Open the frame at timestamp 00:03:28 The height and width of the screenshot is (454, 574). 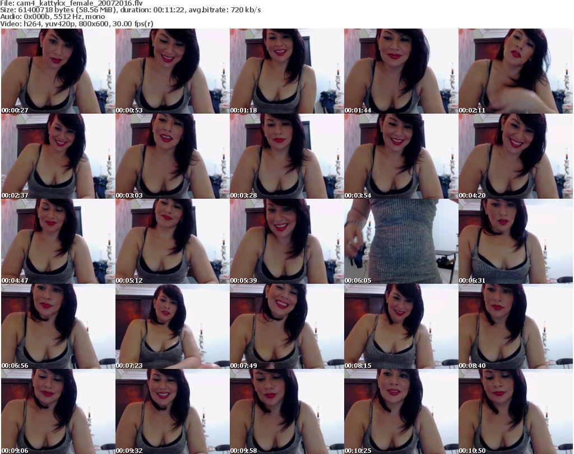coord(286,156)
